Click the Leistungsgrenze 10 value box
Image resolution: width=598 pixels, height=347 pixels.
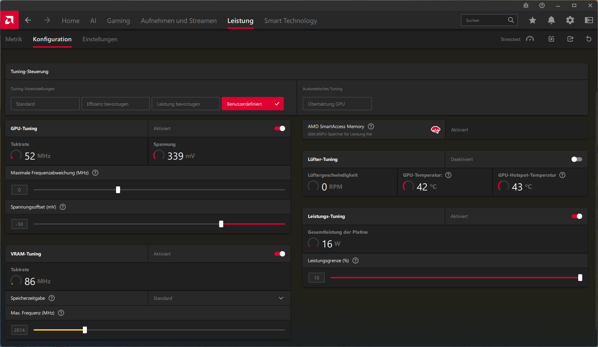pos(317,278)
